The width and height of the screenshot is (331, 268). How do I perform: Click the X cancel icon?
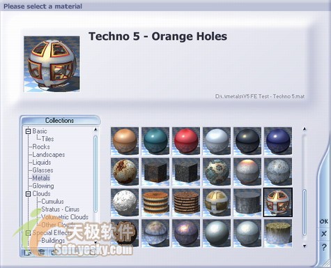(324, 234)
